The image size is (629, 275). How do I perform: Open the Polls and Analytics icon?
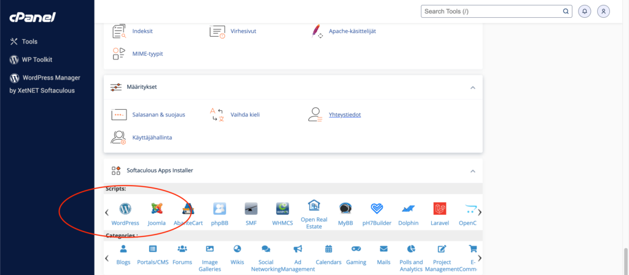pyautogui.click(x=411, y=249)
